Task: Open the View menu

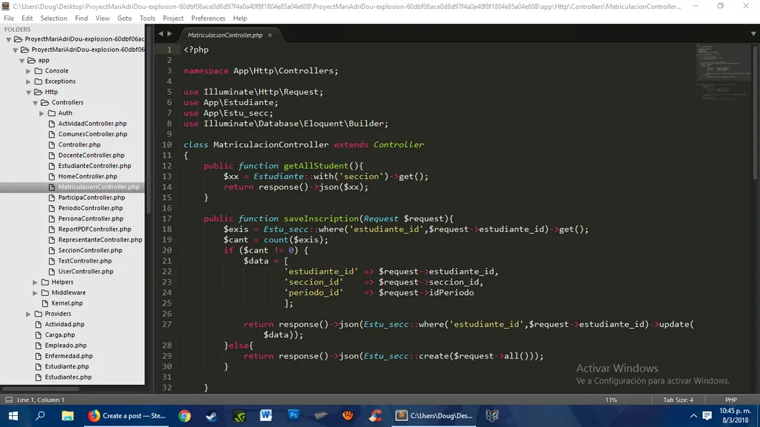Action: coord(102,18)
